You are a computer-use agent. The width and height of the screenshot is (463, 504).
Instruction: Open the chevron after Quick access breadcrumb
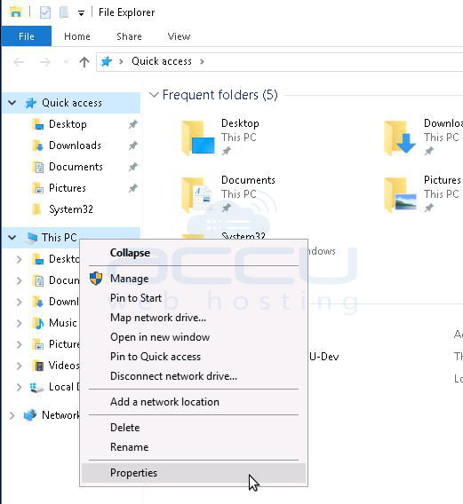click(202, 61)
